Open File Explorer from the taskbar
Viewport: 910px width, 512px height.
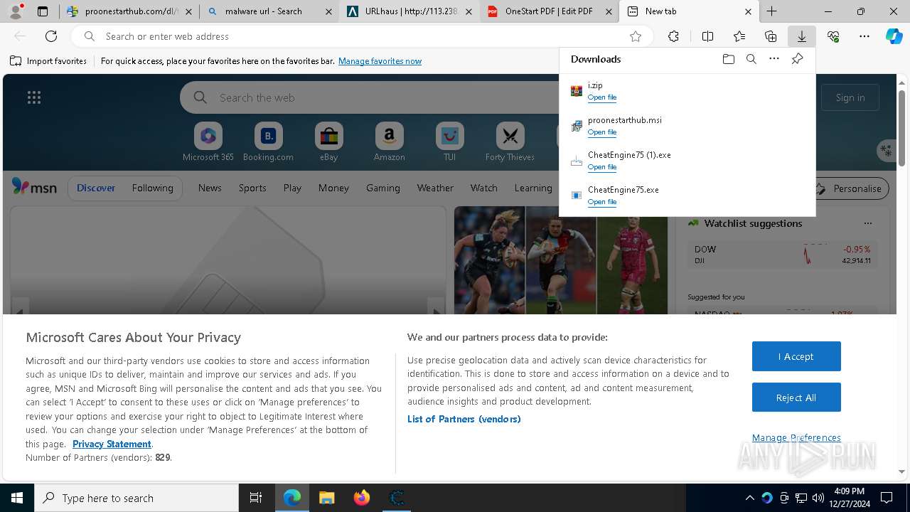pyautogui.click(x=326, y=498)
